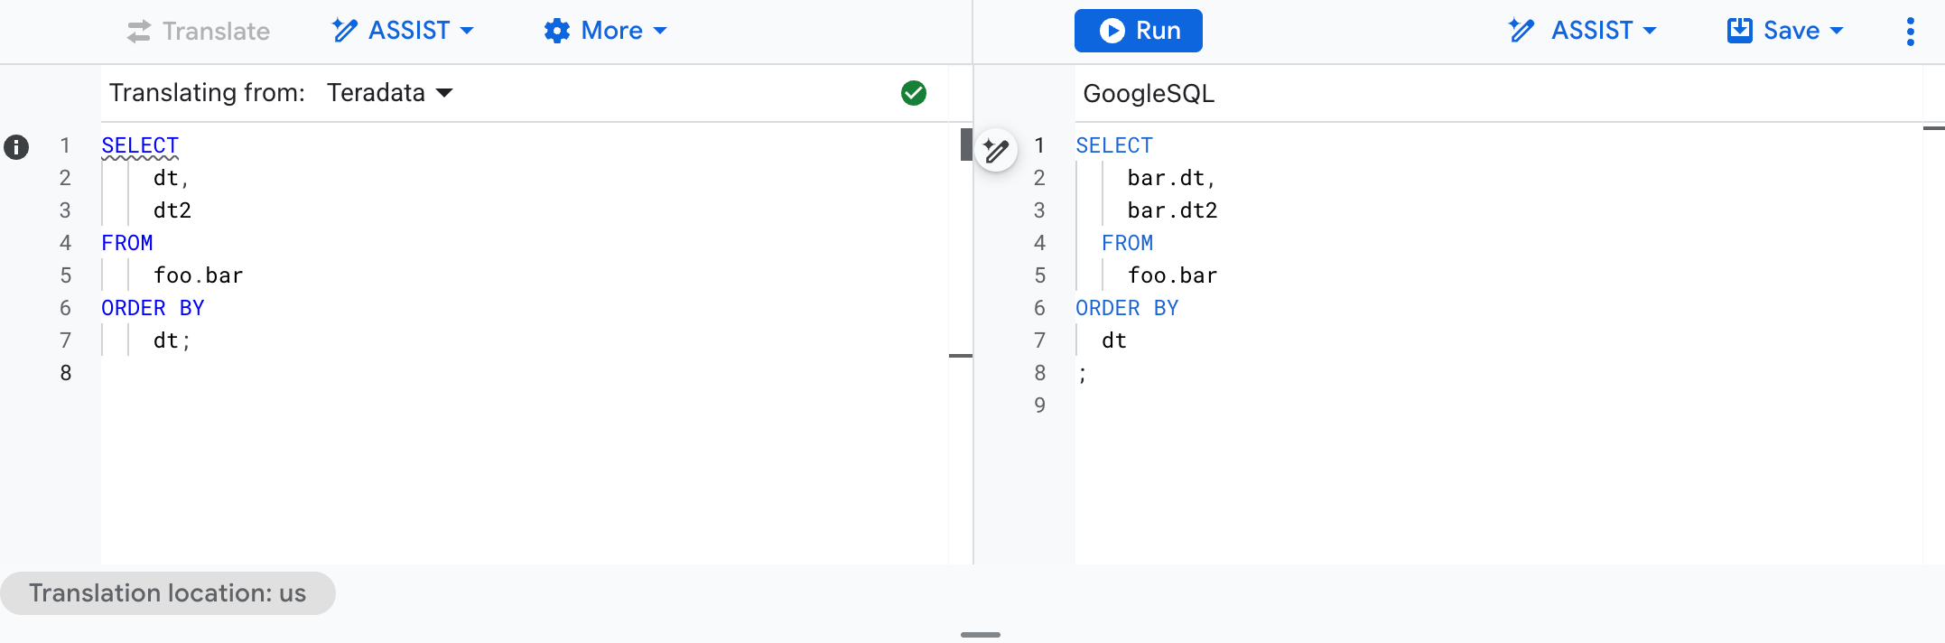The width and height of the screenshot is (1945, 643).
Task: Expand the Save dropdown arrow
Action: click(x=1837, y=31)
